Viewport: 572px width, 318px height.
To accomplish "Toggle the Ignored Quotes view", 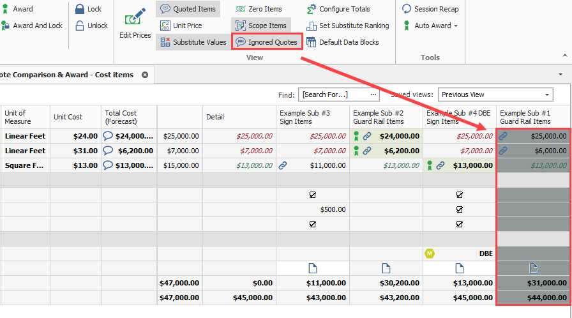I will [266, 42].
